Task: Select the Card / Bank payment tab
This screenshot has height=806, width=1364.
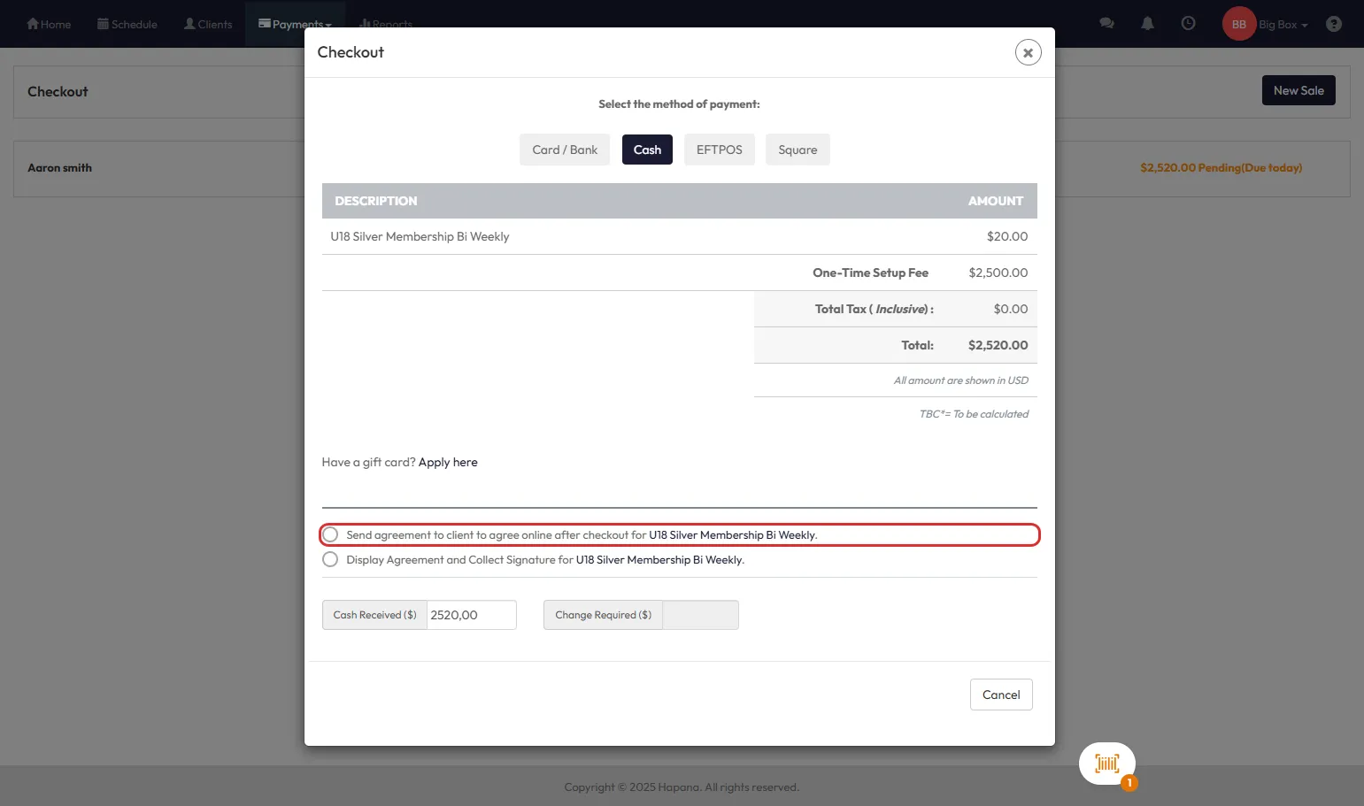Action: 565,150
